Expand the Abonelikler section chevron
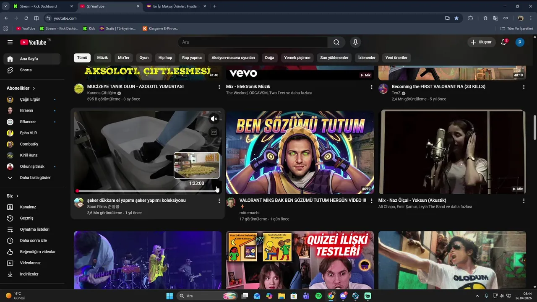 (34, 89)
